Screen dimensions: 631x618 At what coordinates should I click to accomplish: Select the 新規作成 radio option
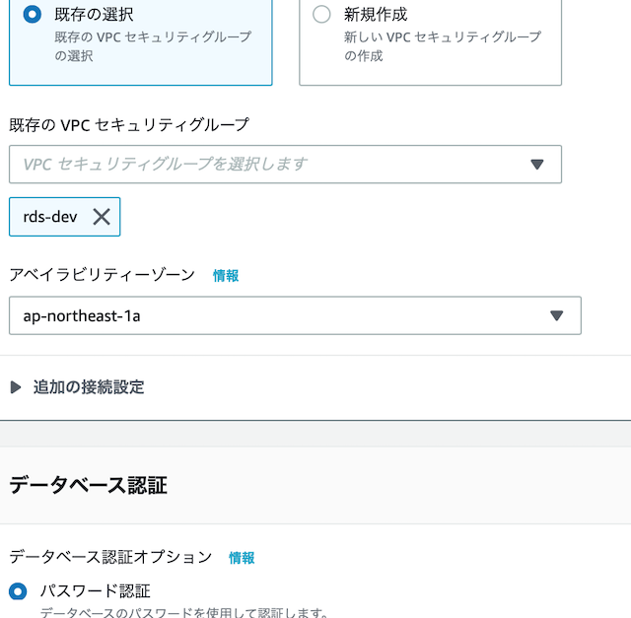(x=321, y=15)
